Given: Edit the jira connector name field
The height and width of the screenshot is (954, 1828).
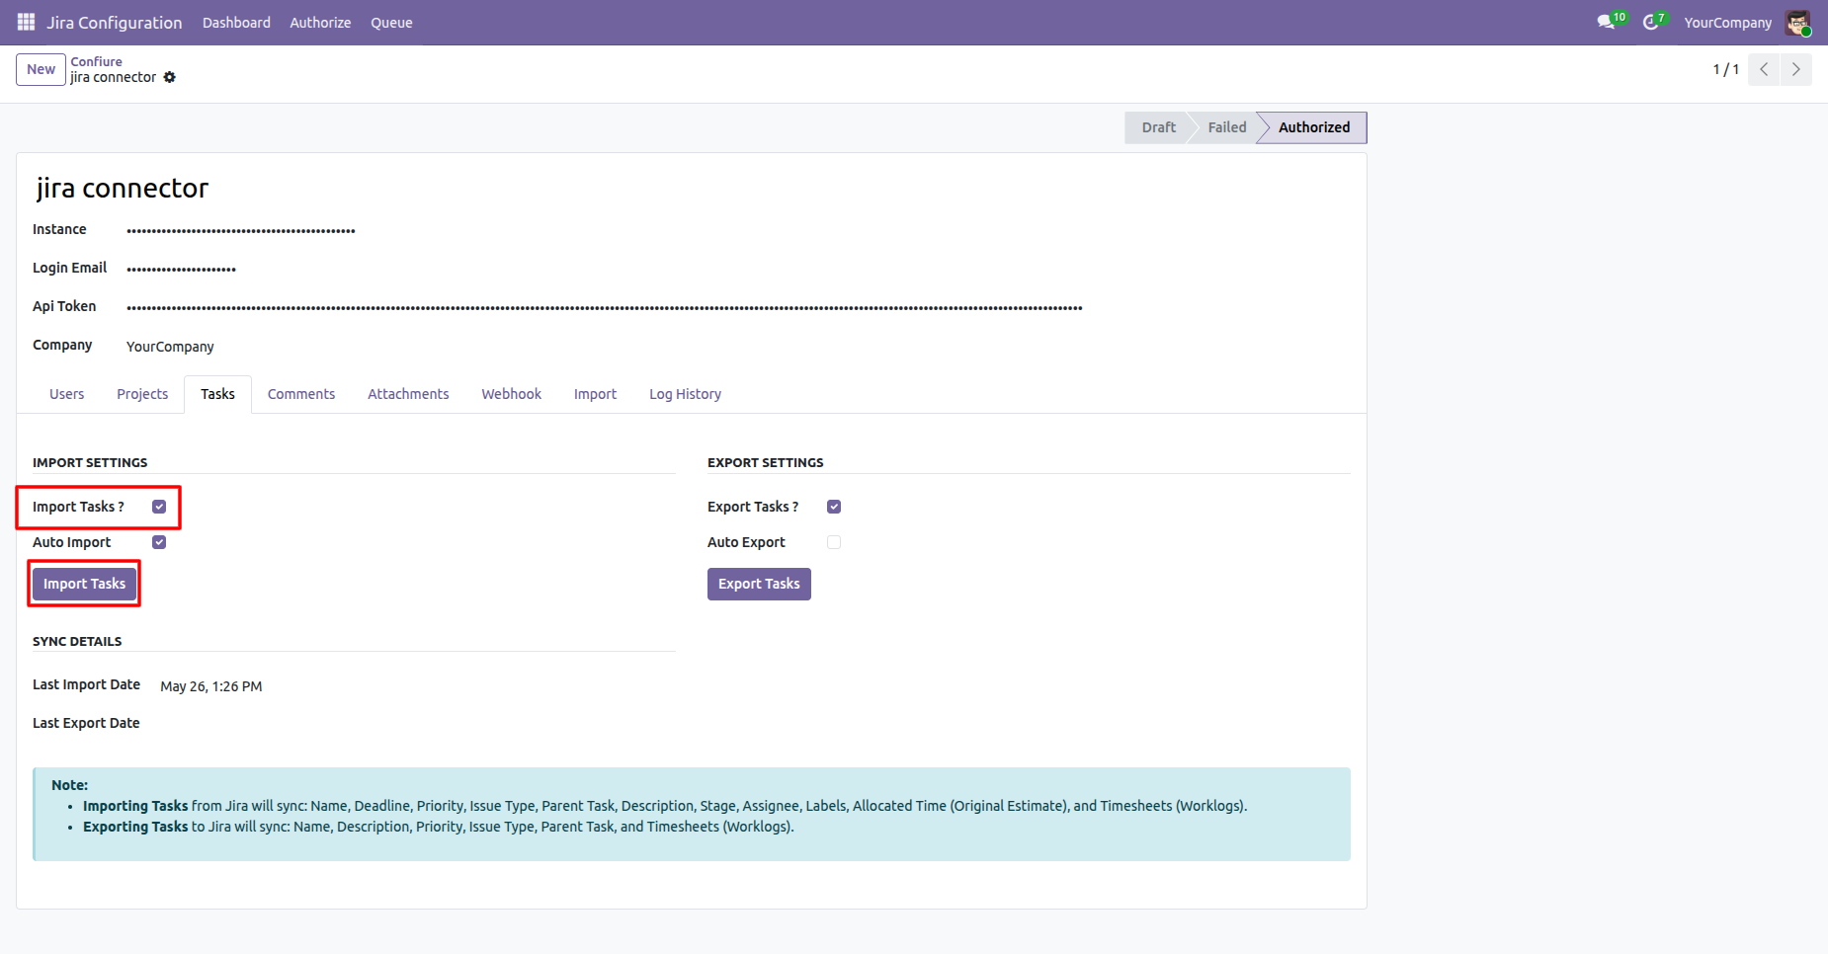Looking at the screenshot, I should pos(123,188).
